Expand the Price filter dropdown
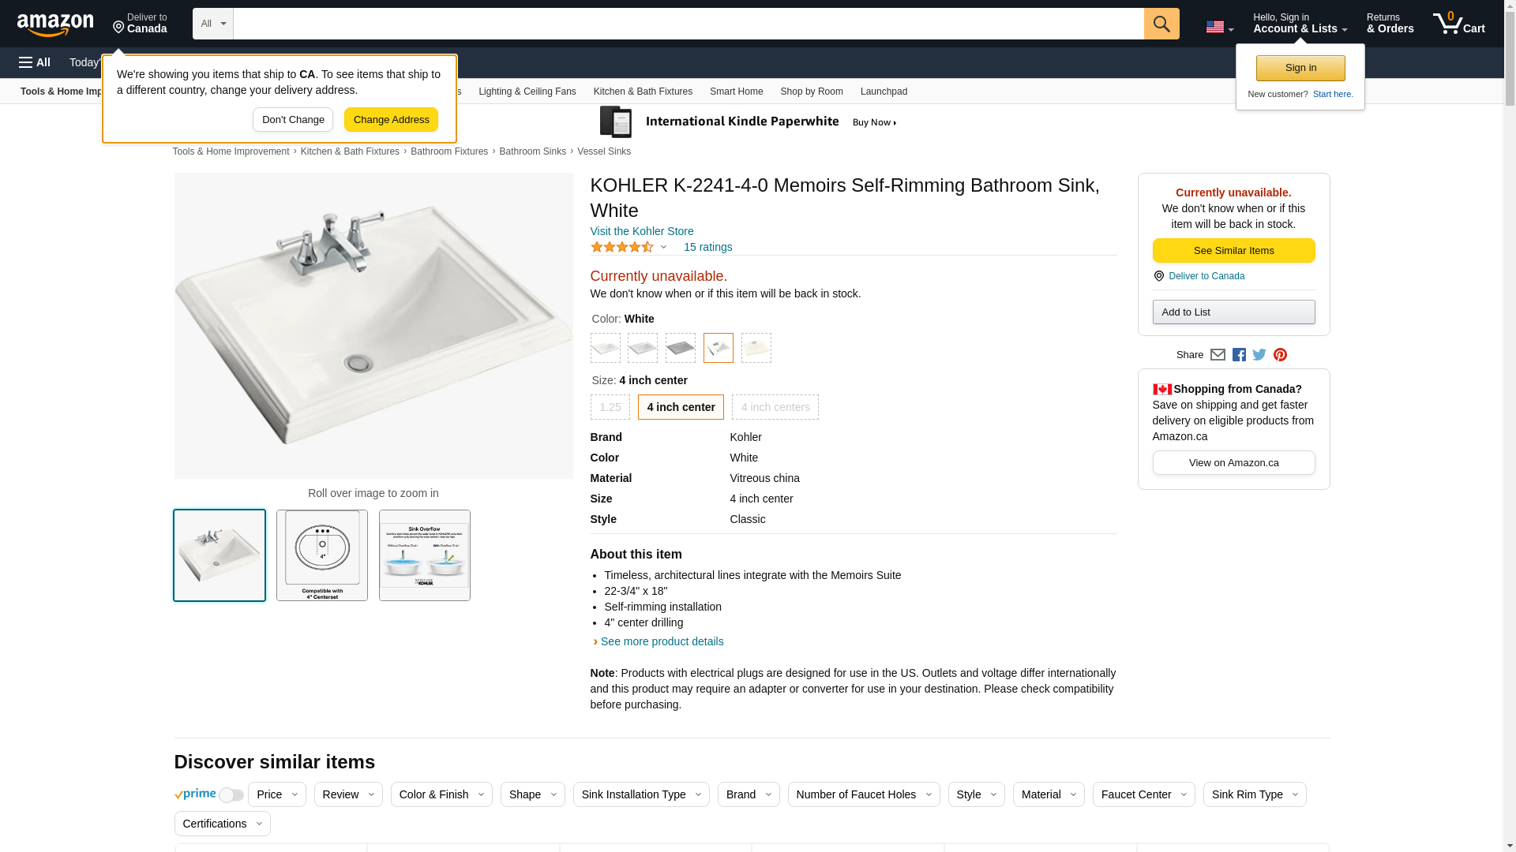1516x852 pixels. (x=276, y=794)
